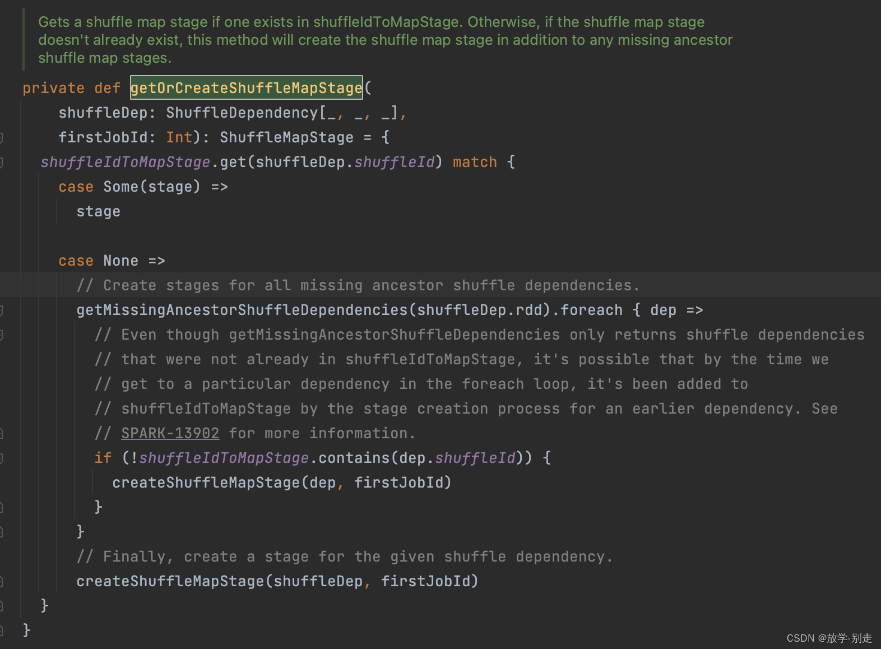
Task: Click the 'foreach' method call
Action: 592,310
